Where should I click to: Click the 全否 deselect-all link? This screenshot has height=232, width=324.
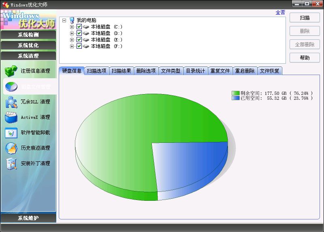tap(280, 13)
